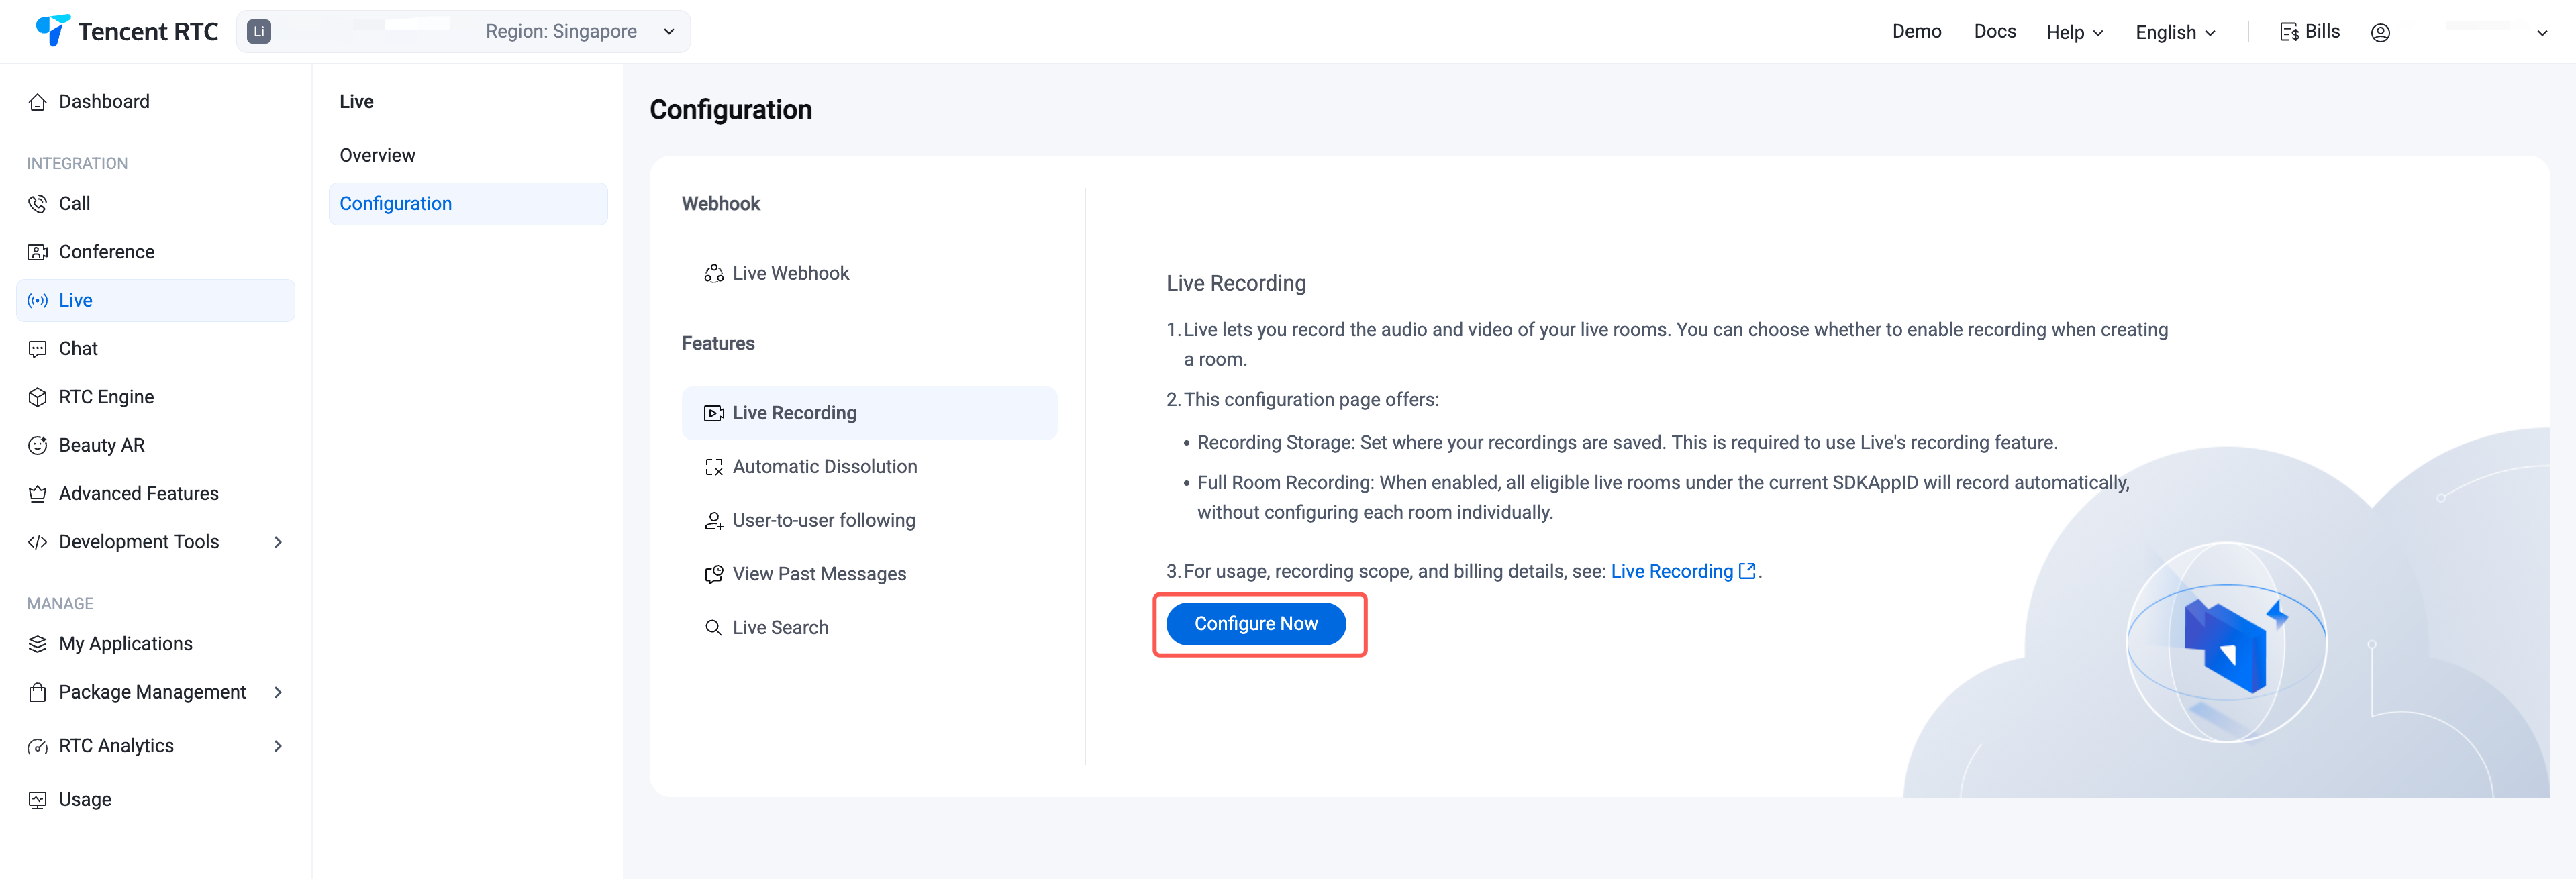Switch to the Overview tab
2576x879 pixels.
pyautogui.click(x=377, y=155)
